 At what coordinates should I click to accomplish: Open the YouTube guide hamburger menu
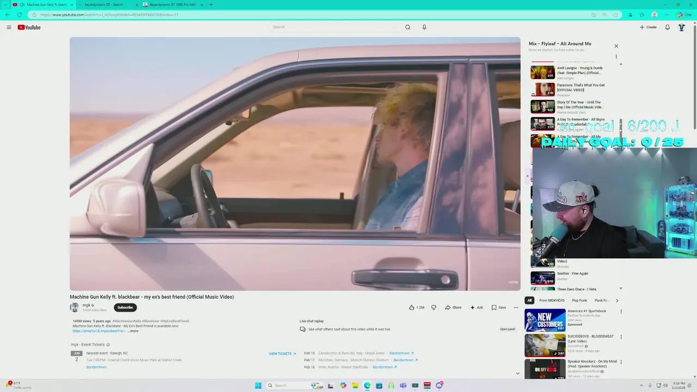[9, 27]
